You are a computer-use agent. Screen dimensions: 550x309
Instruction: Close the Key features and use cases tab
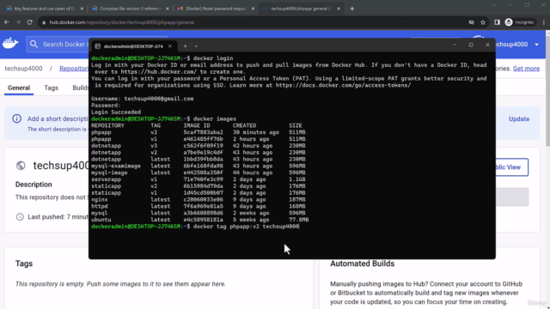tap(82, 9)
